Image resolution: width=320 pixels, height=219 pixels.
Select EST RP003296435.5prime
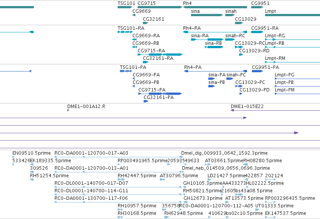point(270,202)
